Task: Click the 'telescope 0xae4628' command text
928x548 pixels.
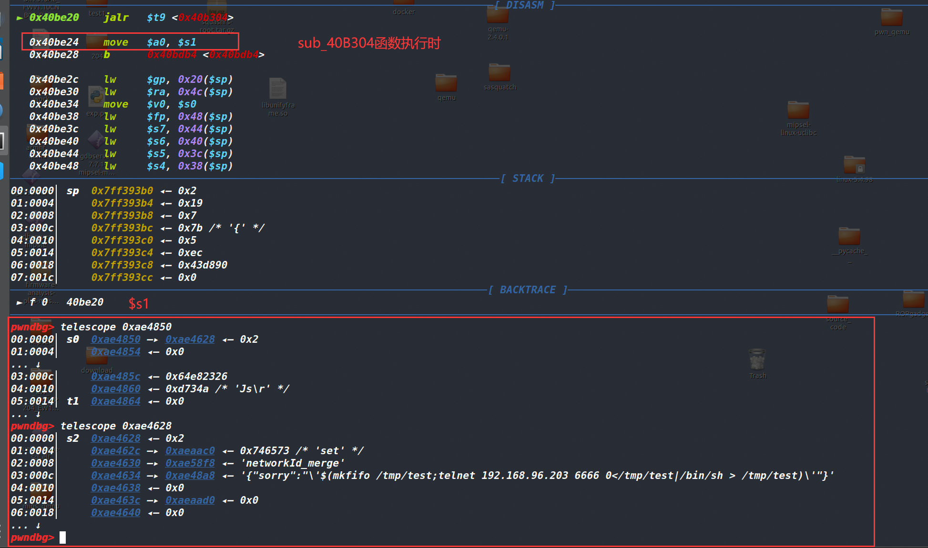Action: 116,426
